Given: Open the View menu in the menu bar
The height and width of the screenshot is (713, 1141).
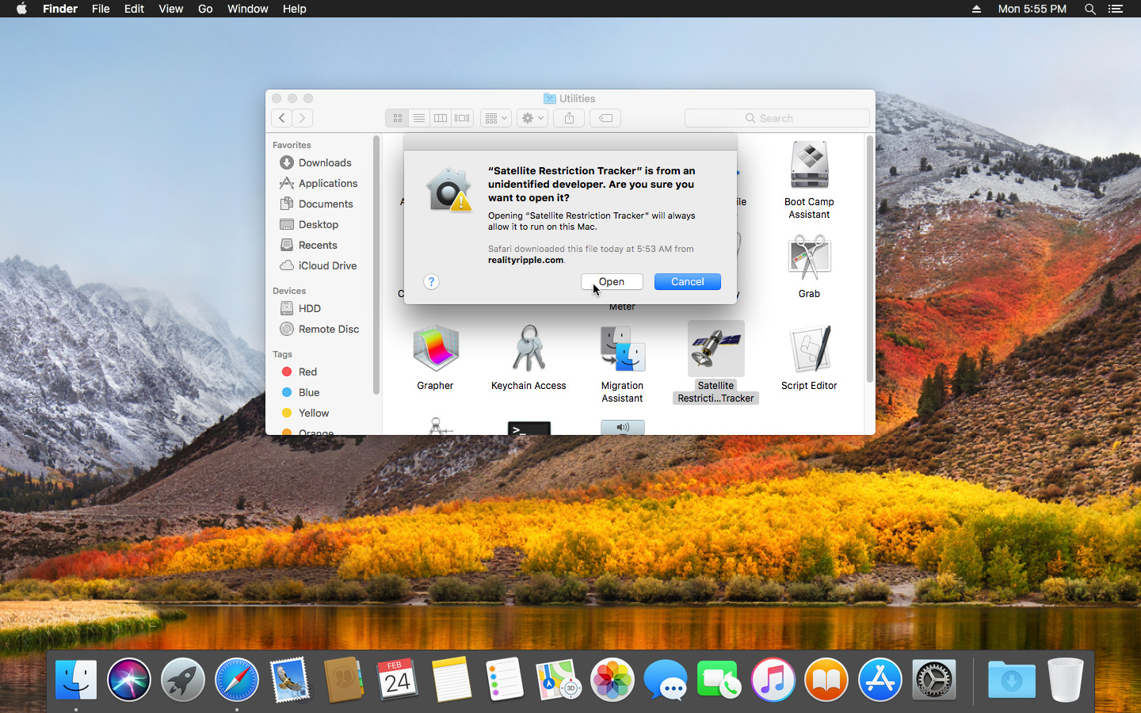Looking at the screenshot, I should [x=170, y=9].
